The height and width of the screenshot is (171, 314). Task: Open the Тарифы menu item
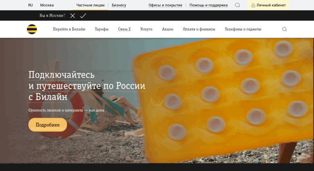coord(101,29)
